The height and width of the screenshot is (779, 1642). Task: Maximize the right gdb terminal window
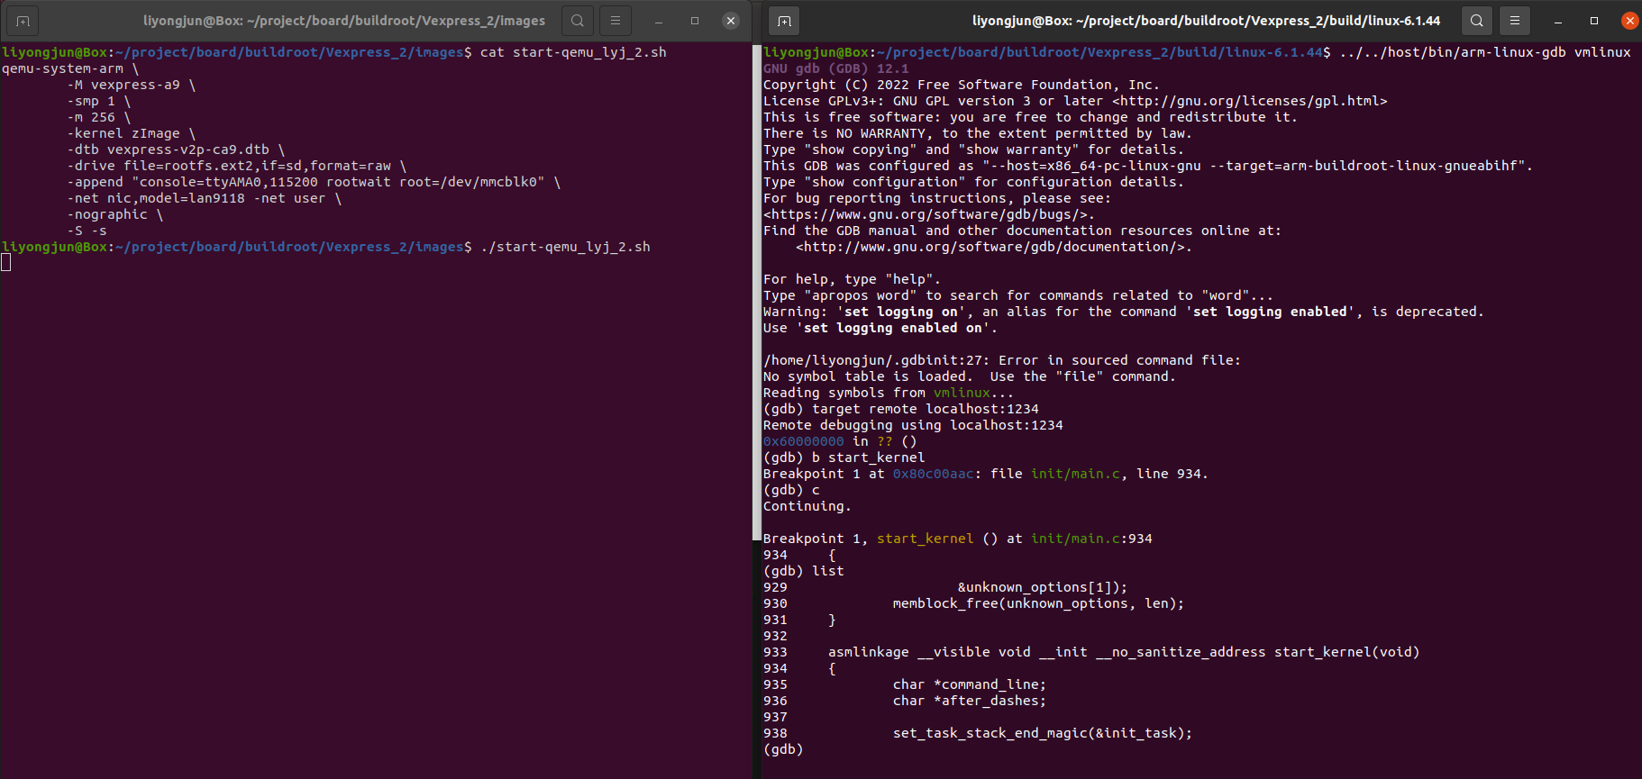pyautogui.click(x=1594, y=21)
